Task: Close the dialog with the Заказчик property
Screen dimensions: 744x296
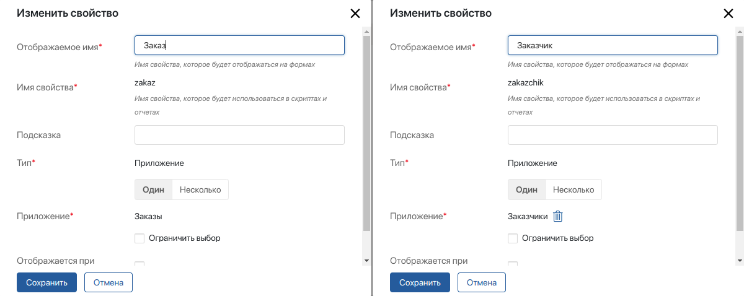Action: coord(728,14)
